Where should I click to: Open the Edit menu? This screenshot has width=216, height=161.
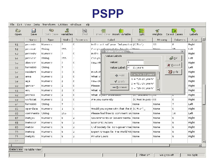[19, 25]
